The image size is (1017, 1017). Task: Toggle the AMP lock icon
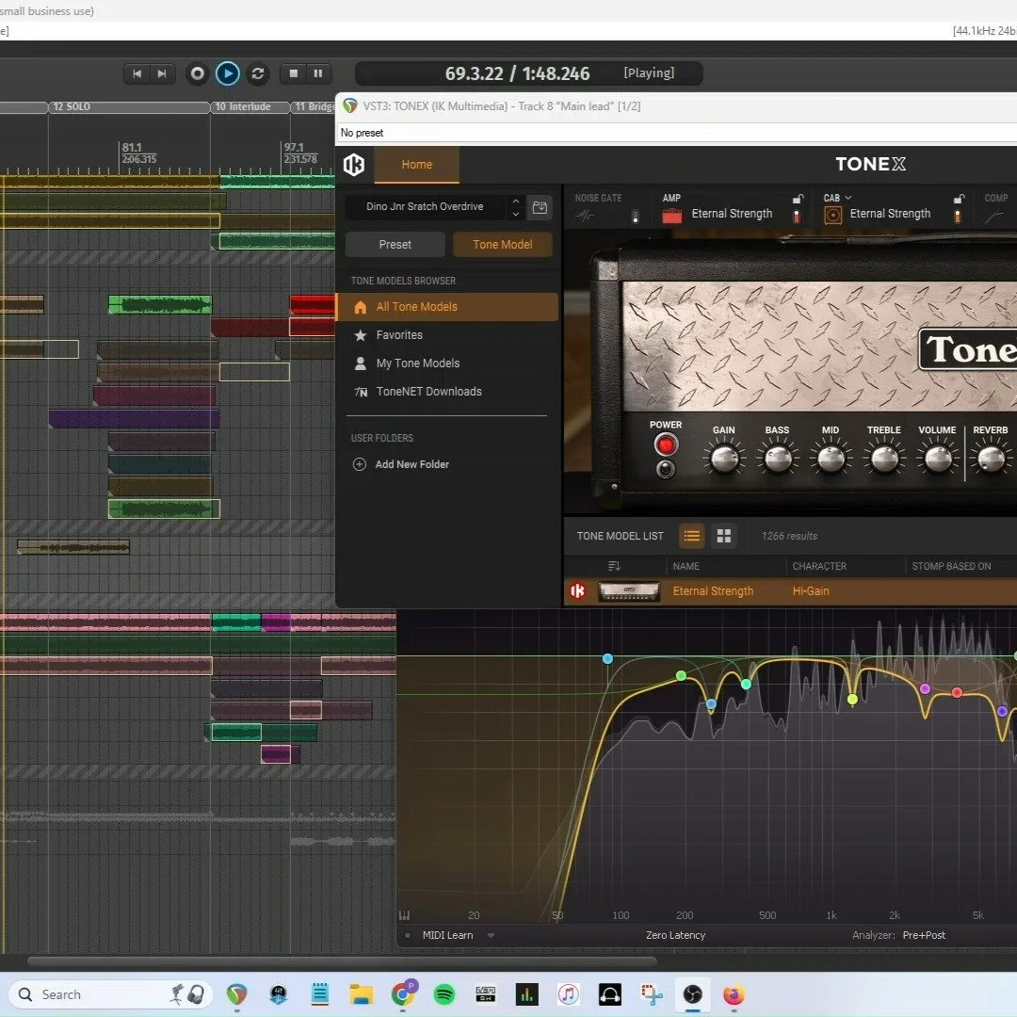point(798,199)
